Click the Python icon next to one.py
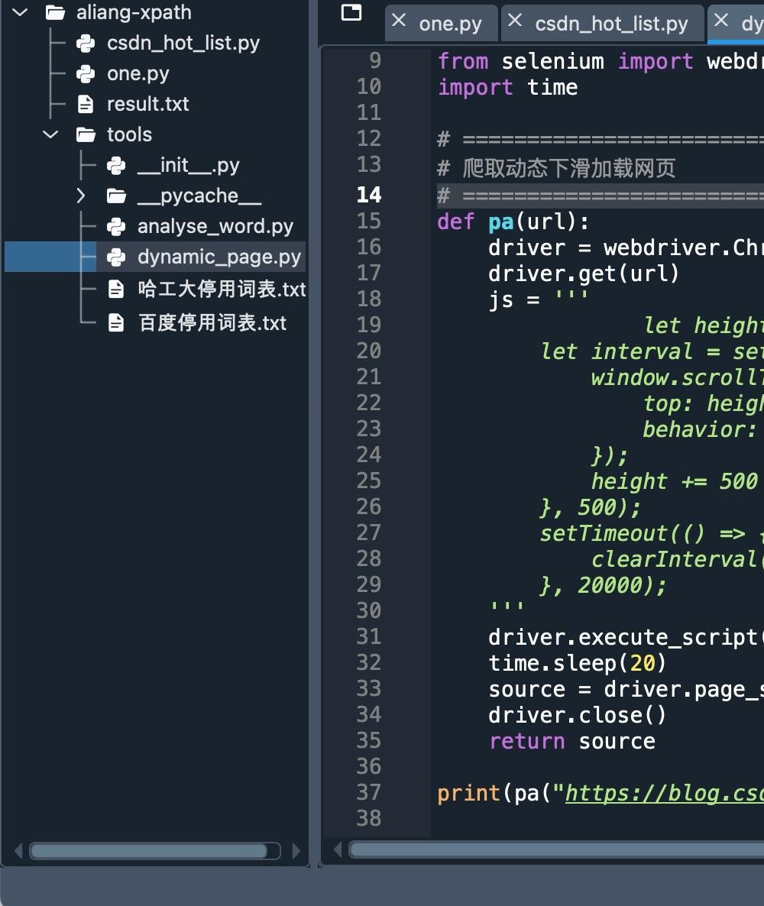The width and height of the screenshot is (764, 906). pyautogui.click(x=86, y=74)
